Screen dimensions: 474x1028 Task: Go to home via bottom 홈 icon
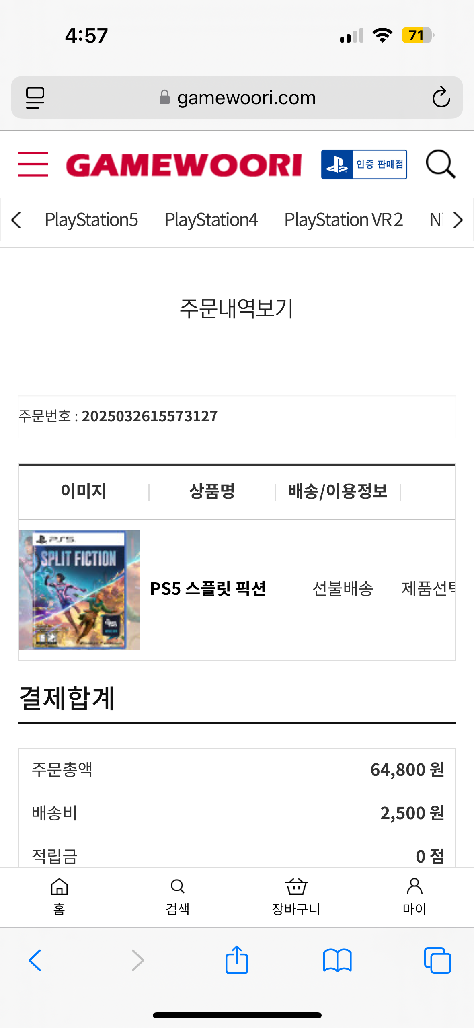click(59, 896)
